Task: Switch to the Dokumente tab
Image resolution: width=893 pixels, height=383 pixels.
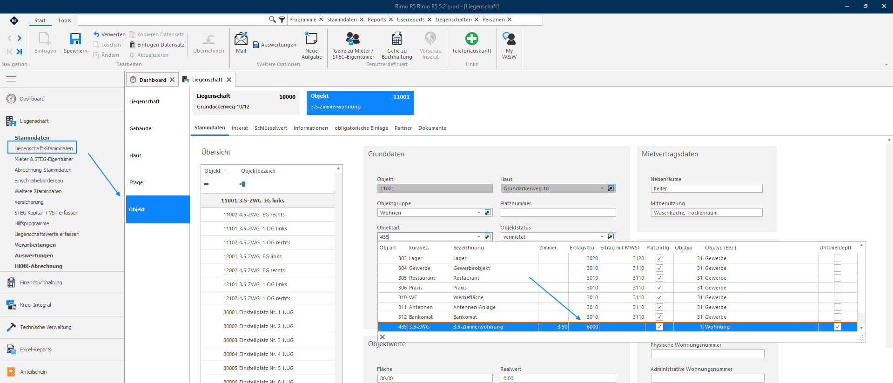Action: click(x=432, y=128)
